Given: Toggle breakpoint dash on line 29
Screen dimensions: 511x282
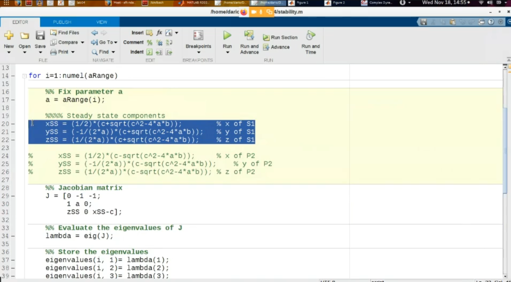Looking at the screenshot, I should pos(13,196).
